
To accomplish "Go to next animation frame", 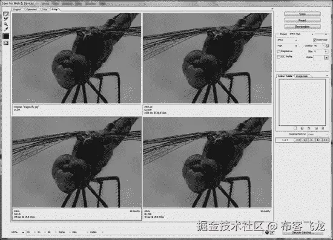I will [318, 140].
